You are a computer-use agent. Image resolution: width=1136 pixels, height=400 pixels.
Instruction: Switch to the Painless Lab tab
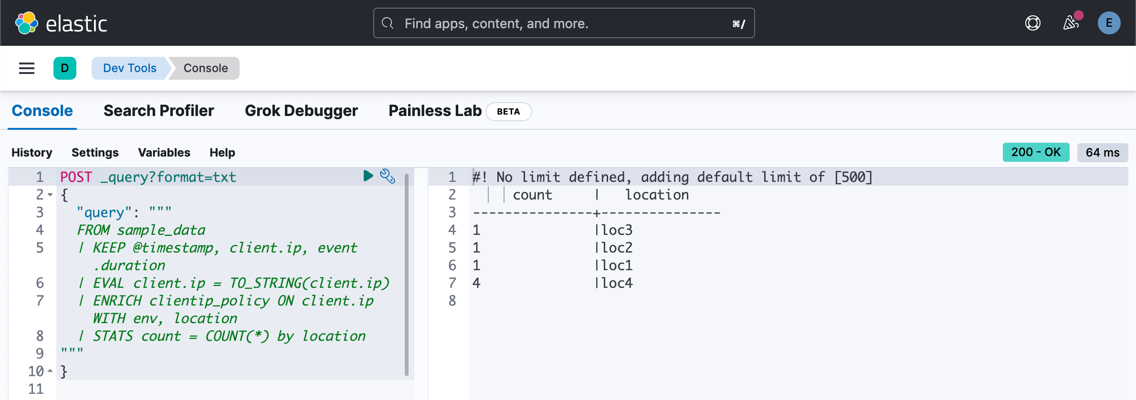(435, 111)
